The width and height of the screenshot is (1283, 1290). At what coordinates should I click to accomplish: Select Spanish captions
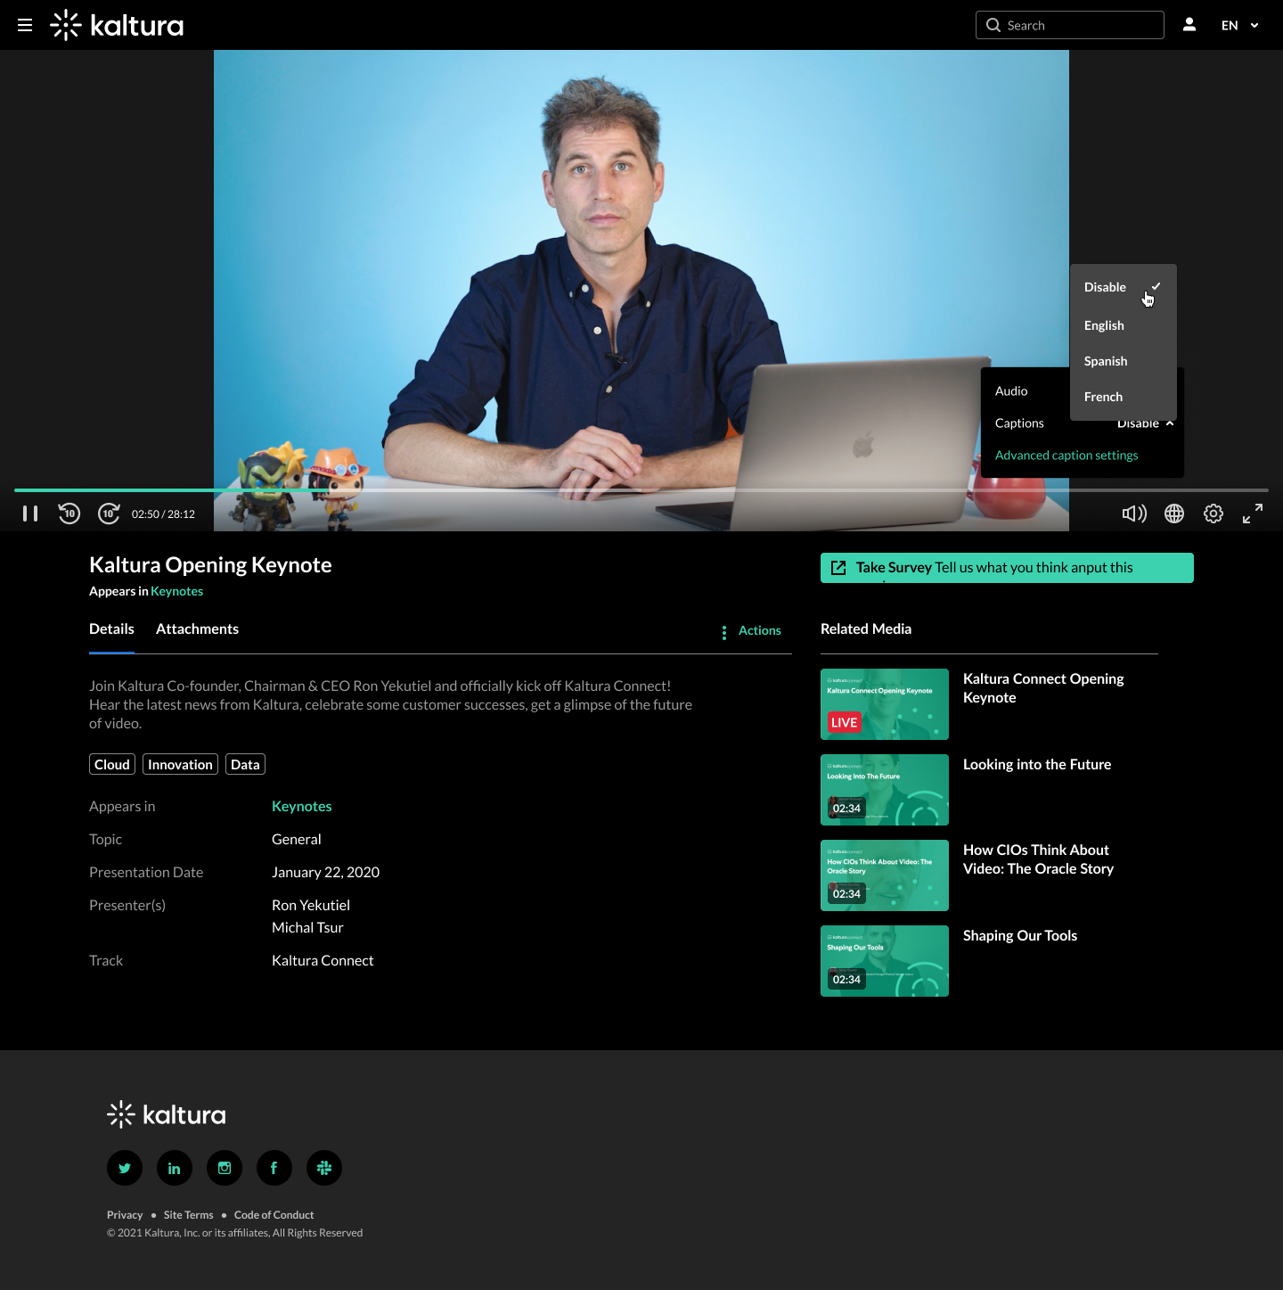click(x=1123, y=361)
